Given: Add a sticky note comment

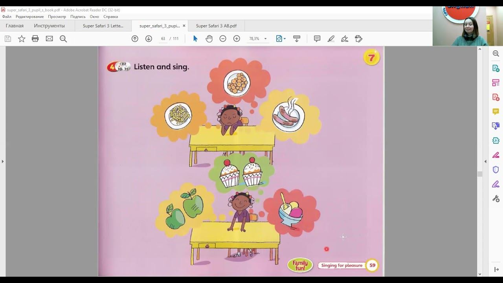Looking at the screenshot, I should 317,39.
